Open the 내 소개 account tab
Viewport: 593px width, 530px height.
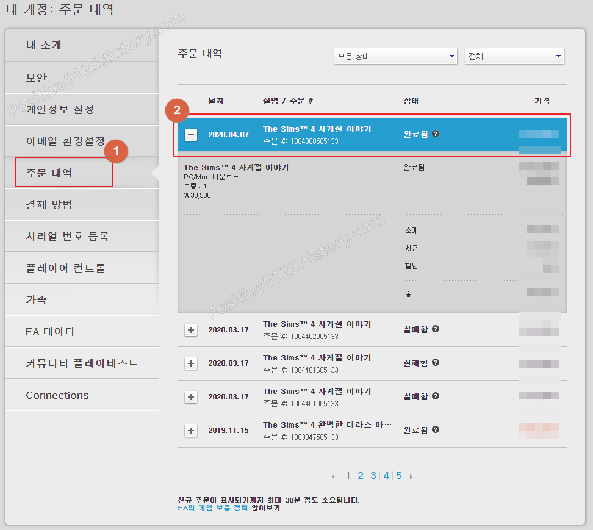[x=82, y=45]
